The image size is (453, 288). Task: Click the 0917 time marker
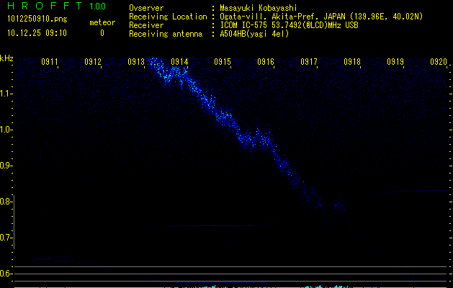309,62
